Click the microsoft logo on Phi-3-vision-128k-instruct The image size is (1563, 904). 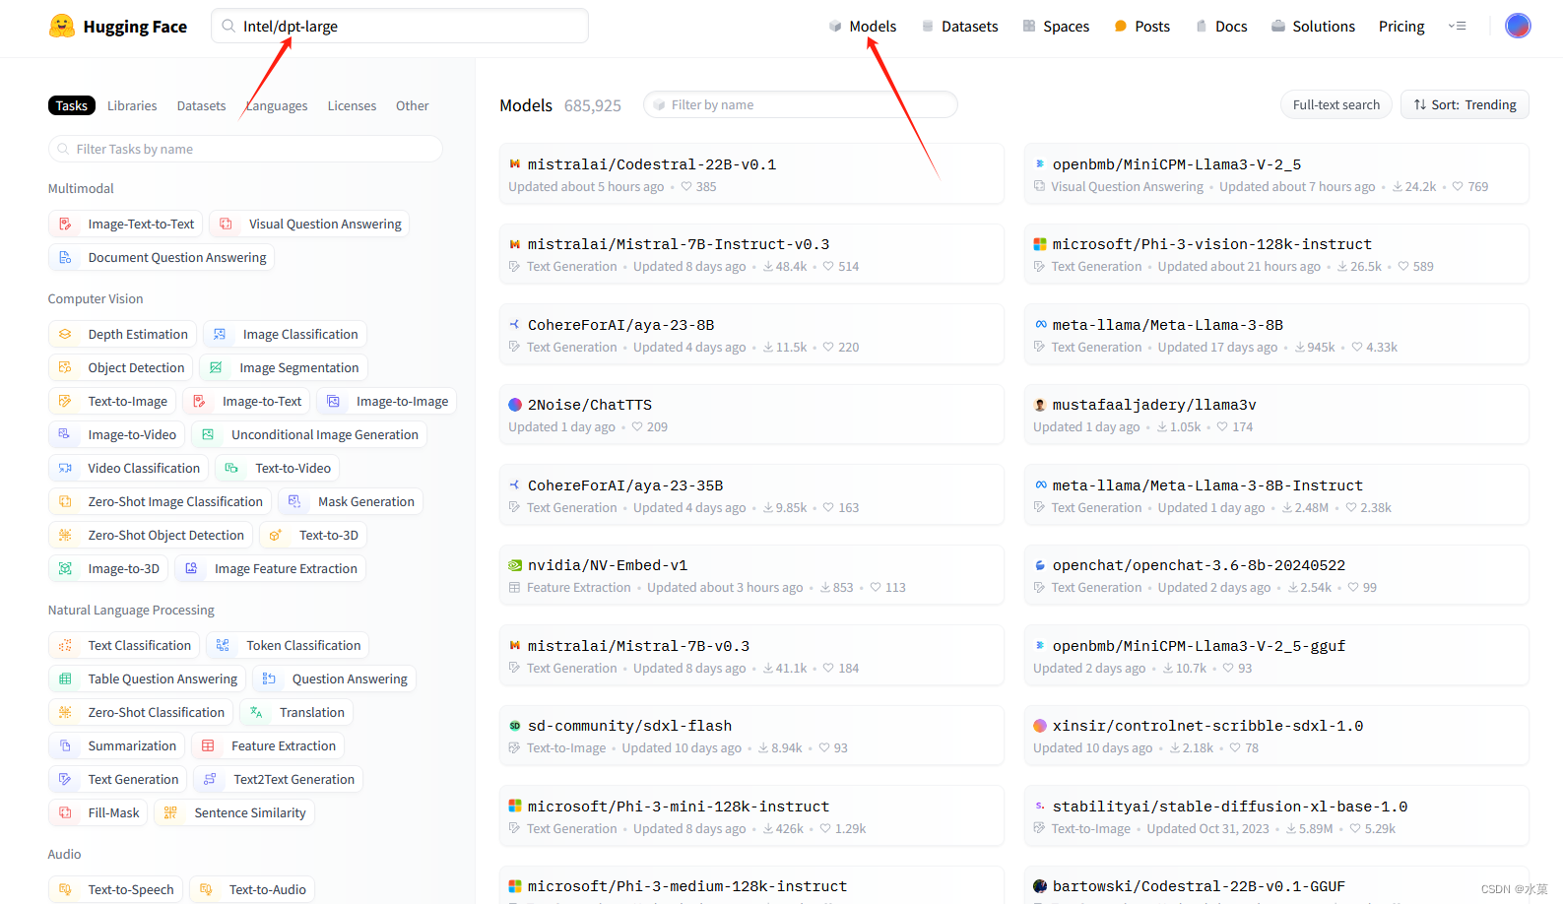tap(1039, 244)
